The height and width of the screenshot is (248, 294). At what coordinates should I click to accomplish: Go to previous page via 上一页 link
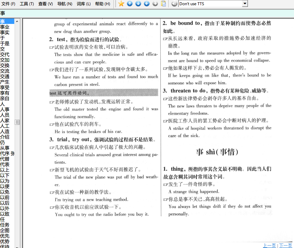coord(269,245)
